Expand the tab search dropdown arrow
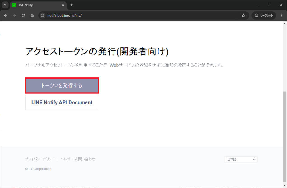Image resolution: width=287 pixels, height=188 pixels. pos(5,5)
